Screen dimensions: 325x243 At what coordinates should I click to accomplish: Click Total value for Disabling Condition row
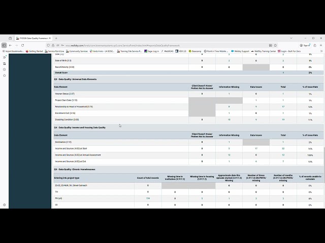click(283, 119)
